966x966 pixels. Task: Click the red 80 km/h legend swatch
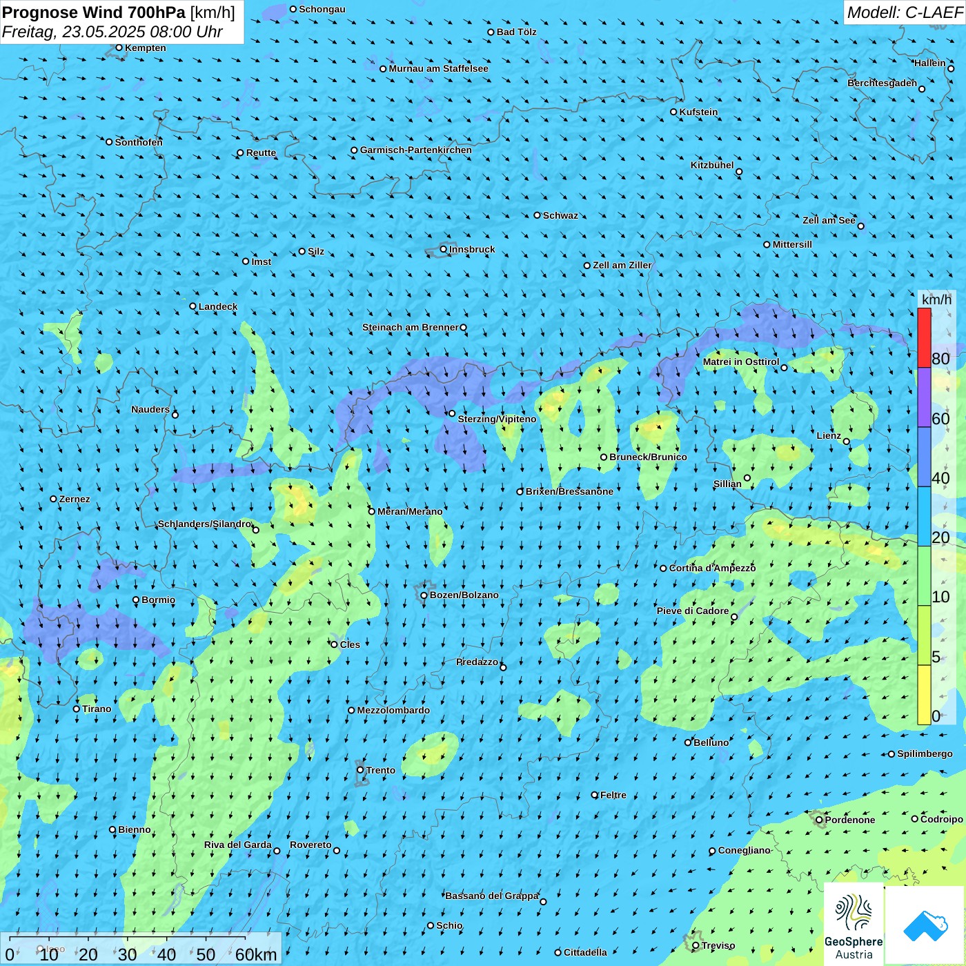coord(924,337)
